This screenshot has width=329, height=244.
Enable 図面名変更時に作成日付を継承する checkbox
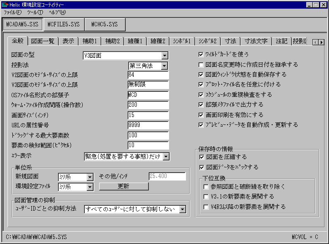pos(201,65)
